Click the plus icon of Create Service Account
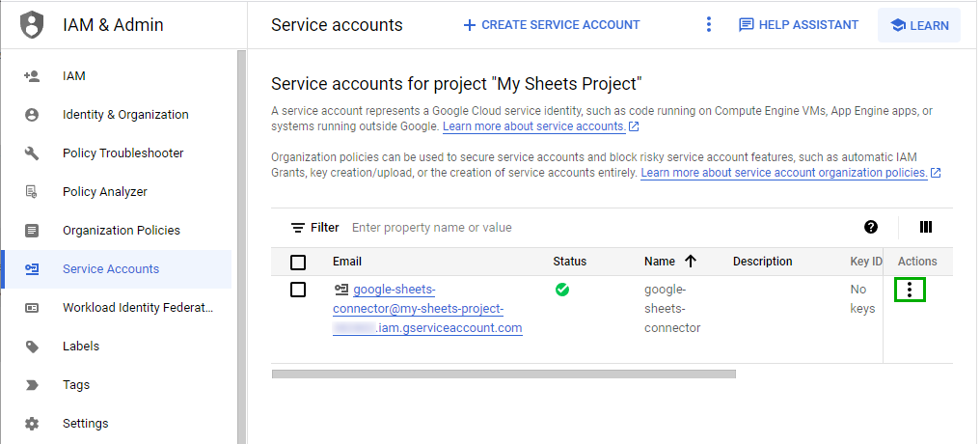Image resolution: width=980 pixels, height=444 pixels. [470, 25]
